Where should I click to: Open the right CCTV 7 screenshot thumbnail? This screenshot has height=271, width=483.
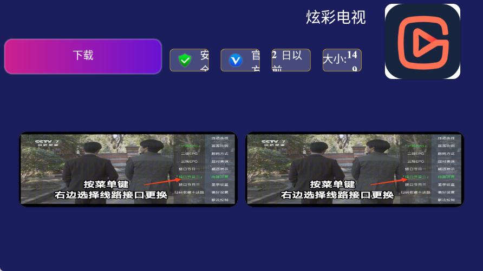pos(355,169)
